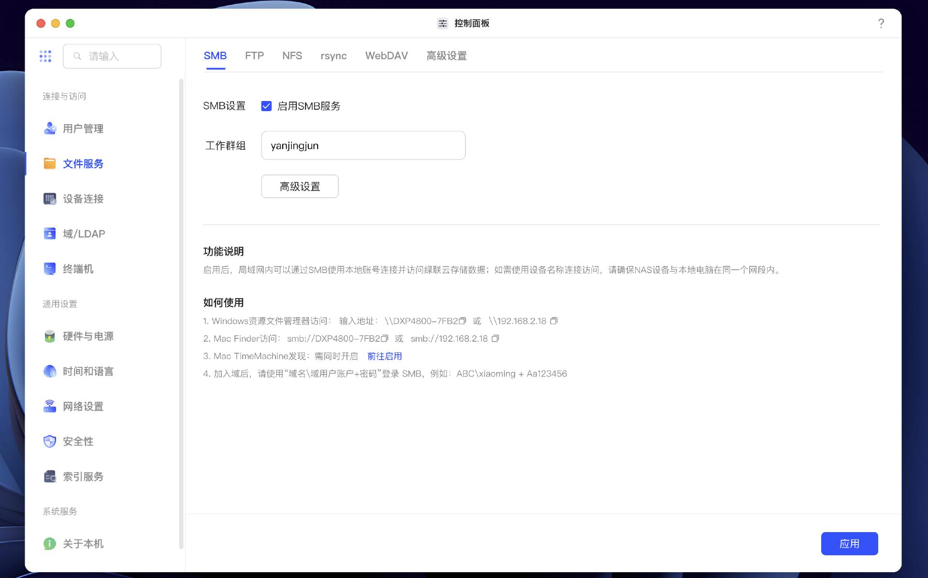
Task: Click the File Services (文件服务) folder icon
Action: (50, 164)
